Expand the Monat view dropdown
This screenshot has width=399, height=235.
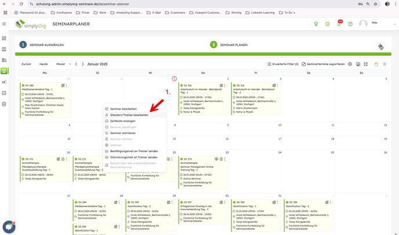coord(63,64)
